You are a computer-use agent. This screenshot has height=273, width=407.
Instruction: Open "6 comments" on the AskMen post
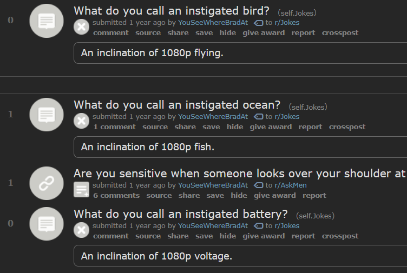click(x=116, y=196)
